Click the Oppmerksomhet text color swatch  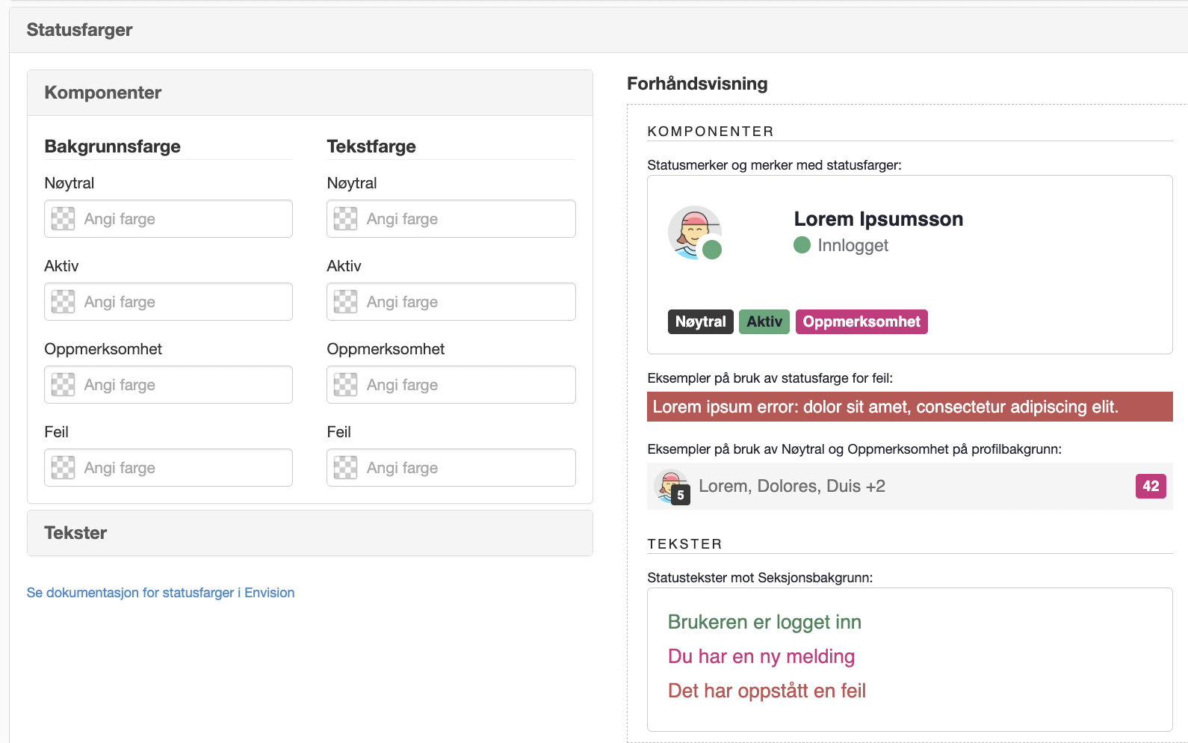point(345,385)
